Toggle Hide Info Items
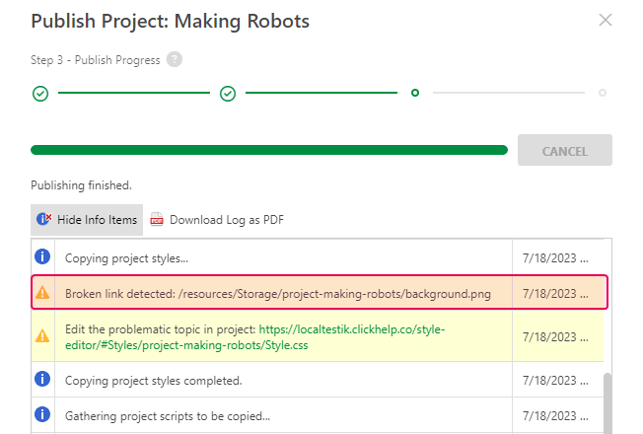Screen dimensions: 643x434 pos(87,220)
